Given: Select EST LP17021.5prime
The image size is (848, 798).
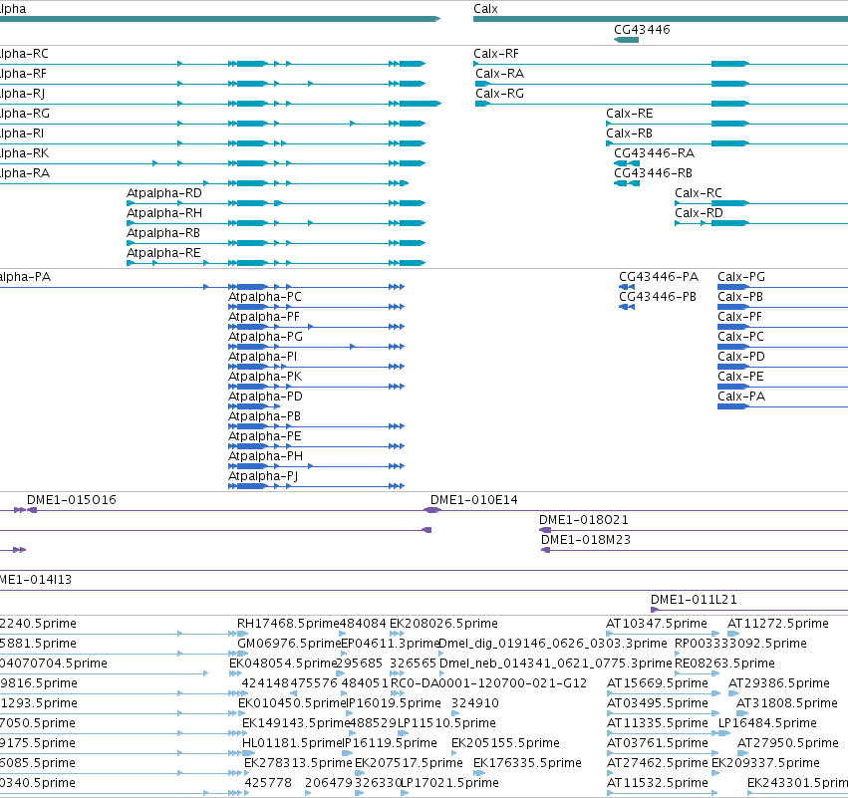Looking at the screenshot, I should pyautogui.click(x=405, y=794).
